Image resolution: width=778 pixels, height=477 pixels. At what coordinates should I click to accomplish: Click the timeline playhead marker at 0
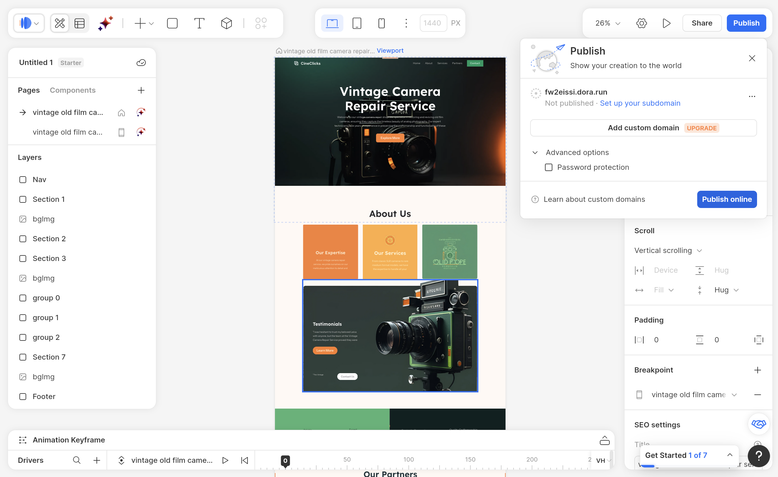[x=285, y=461]
